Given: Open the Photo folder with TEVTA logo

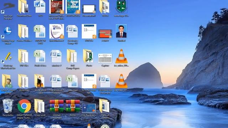Looking at the screenshot, I should (89, 58).
